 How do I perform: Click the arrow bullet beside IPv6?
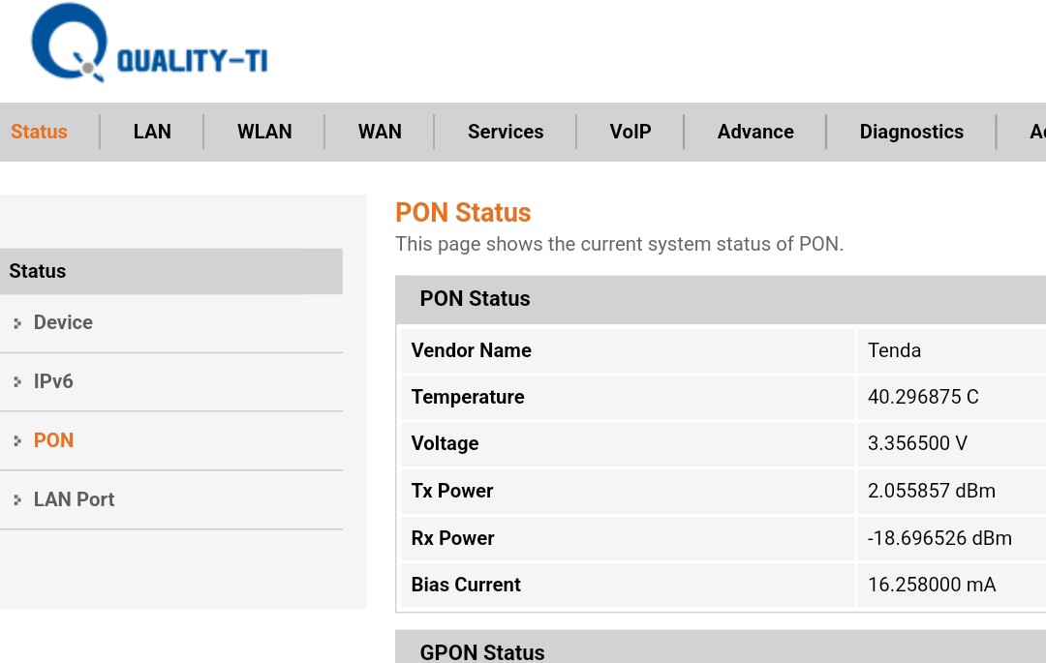pos(17,382)
